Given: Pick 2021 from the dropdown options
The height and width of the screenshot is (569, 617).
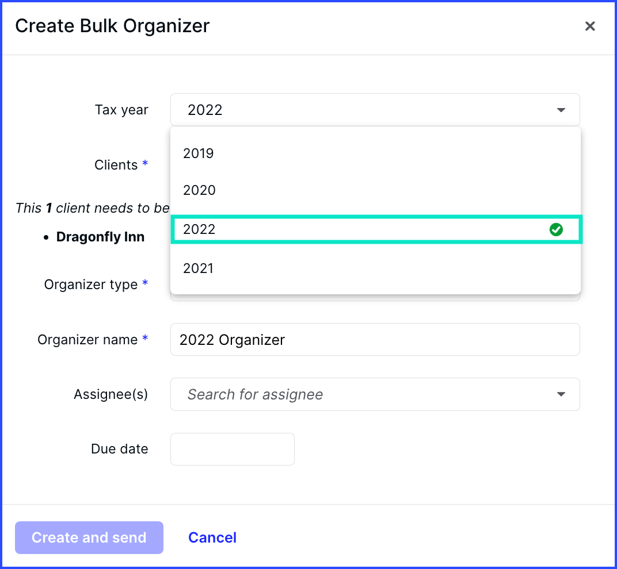Looking at the screenshot, I should pos(375,268).
